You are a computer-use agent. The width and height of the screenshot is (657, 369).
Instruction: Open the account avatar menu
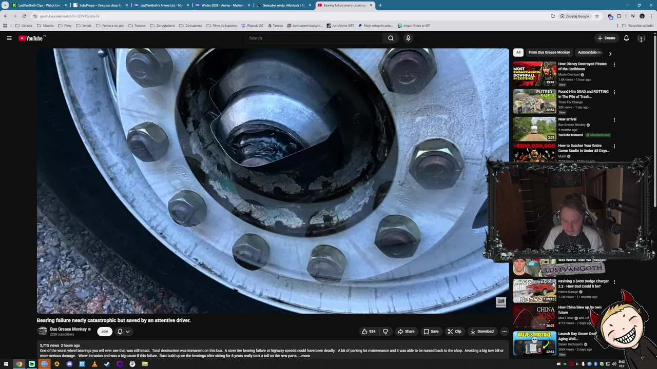coord(641,38)
